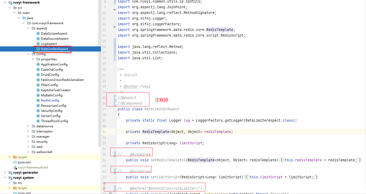
Task: Click the class icon beside ServerConfig
Action: (x=38, y=116)
